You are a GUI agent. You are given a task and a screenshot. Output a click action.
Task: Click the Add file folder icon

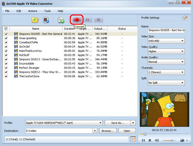[35, 20]
